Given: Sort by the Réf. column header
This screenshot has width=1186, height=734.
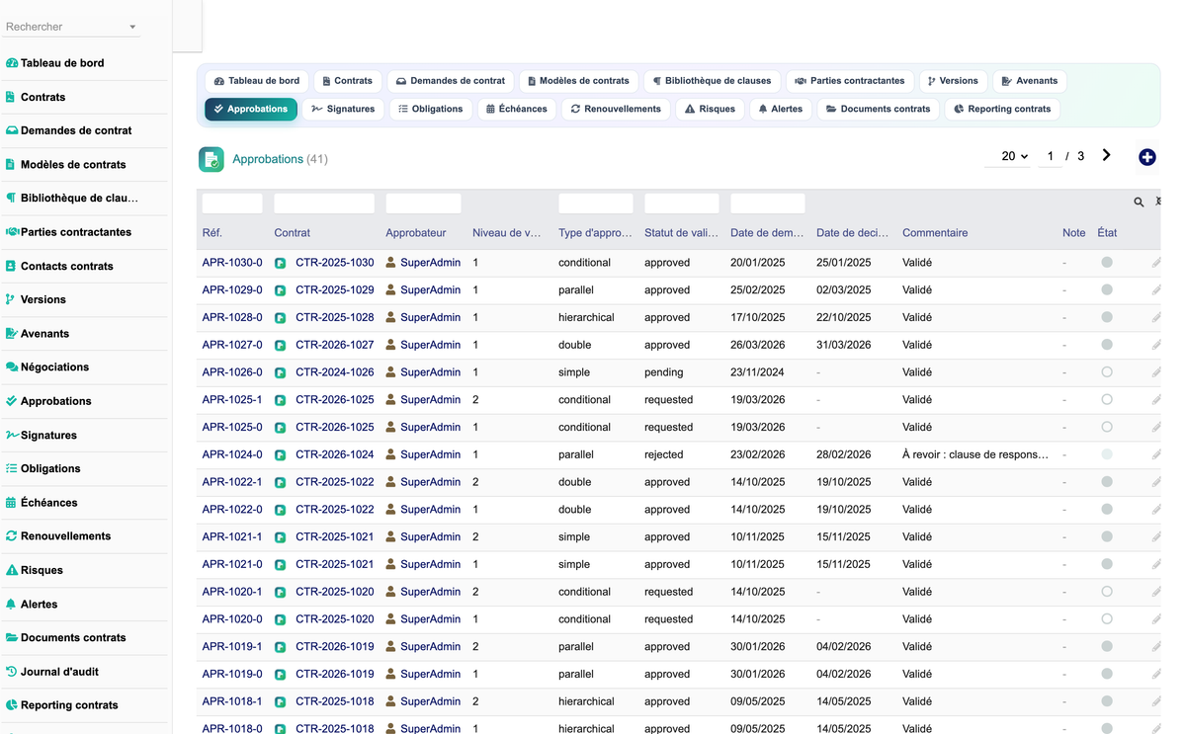Looking at the screenshot, I should (x=212, y=233).
